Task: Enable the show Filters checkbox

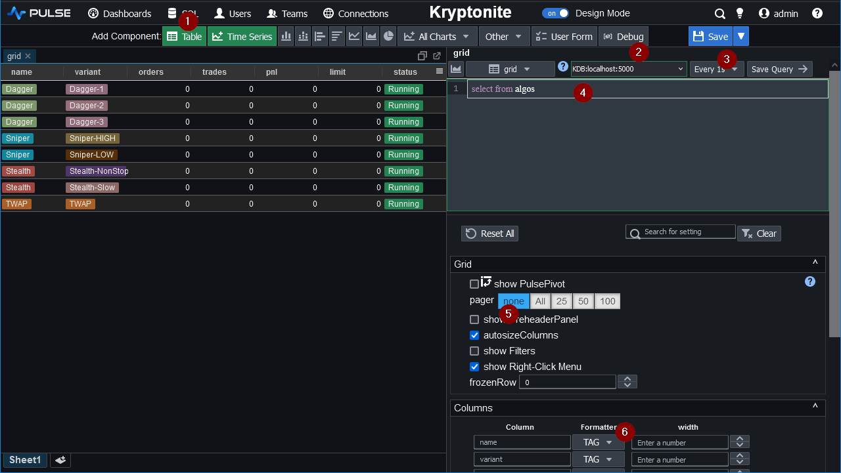Action: (474, 351)
